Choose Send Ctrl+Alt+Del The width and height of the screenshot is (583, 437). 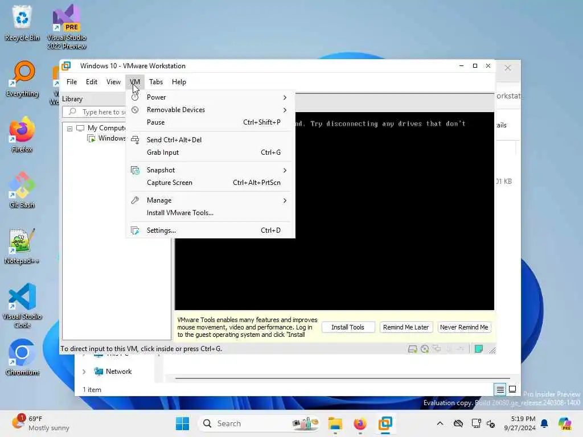point(210,140)
